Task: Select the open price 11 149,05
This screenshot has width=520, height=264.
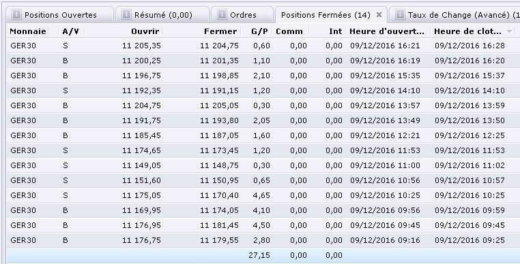Action: pos(141,165)
